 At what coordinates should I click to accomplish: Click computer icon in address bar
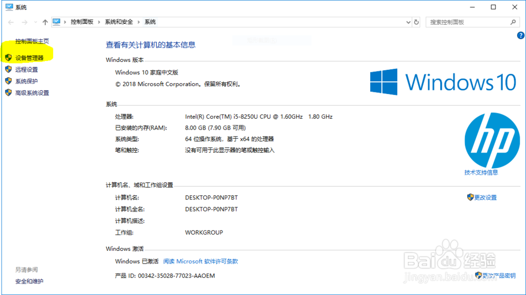56,22
